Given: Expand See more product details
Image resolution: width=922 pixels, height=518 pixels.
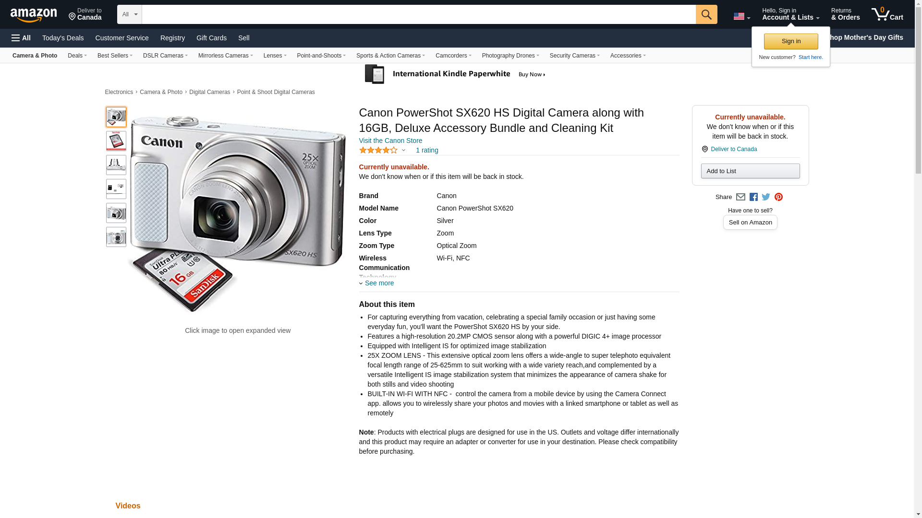Looking at the screenshot, I should pyautogui.click(x=378, y=283).
